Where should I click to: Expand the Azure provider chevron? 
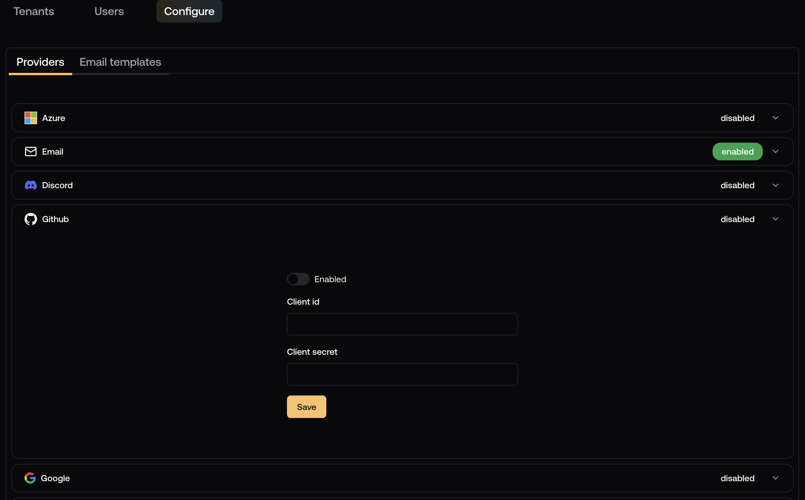[775, 118]
